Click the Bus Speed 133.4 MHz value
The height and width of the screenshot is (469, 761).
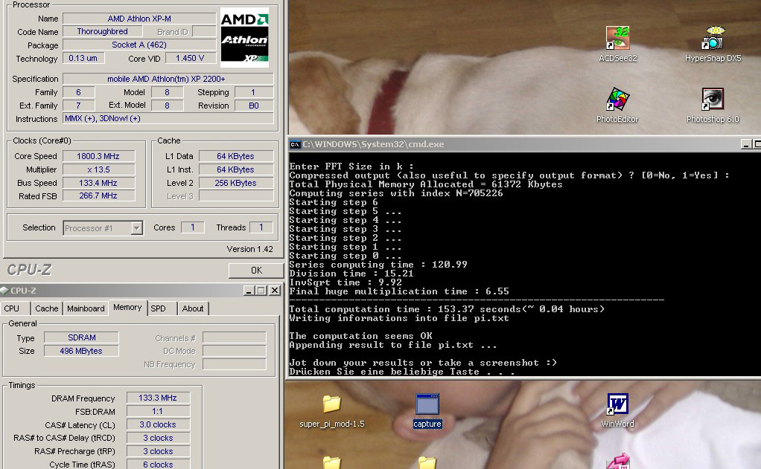(x=98, y=183)
